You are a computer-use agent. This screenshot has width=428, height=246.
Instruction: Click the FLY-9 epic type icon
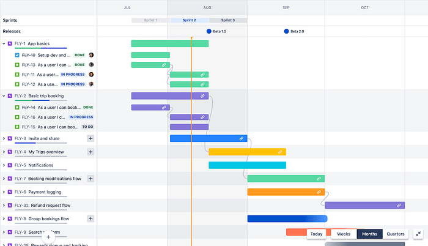(10, 233)
